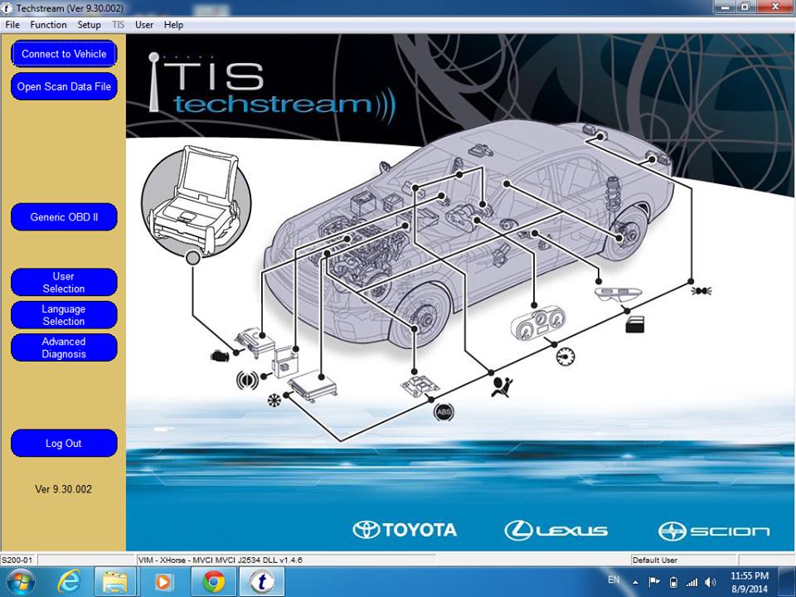Click the Log Out button
This screenshot has height=597, width=796.
(64, 443)
